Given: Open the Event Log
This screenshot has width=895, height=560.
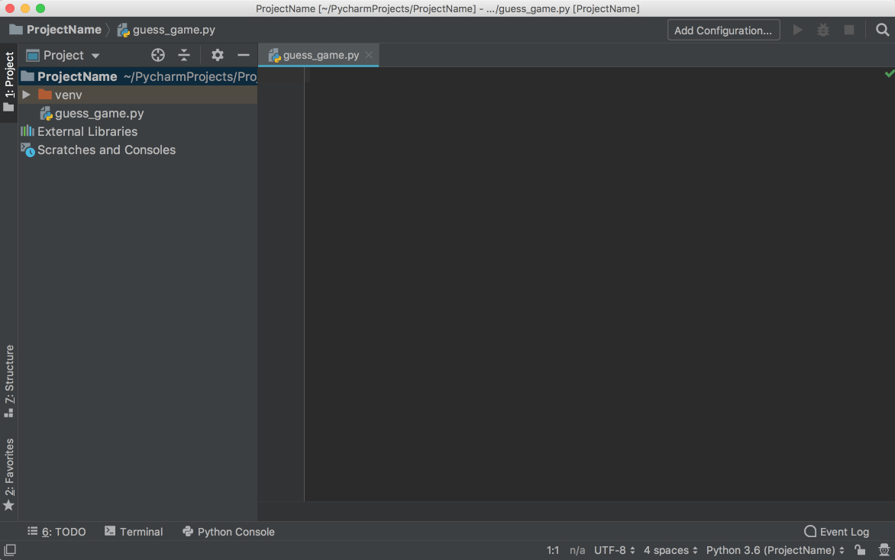Looking at the screenshot, I should (x=836, y=532).
